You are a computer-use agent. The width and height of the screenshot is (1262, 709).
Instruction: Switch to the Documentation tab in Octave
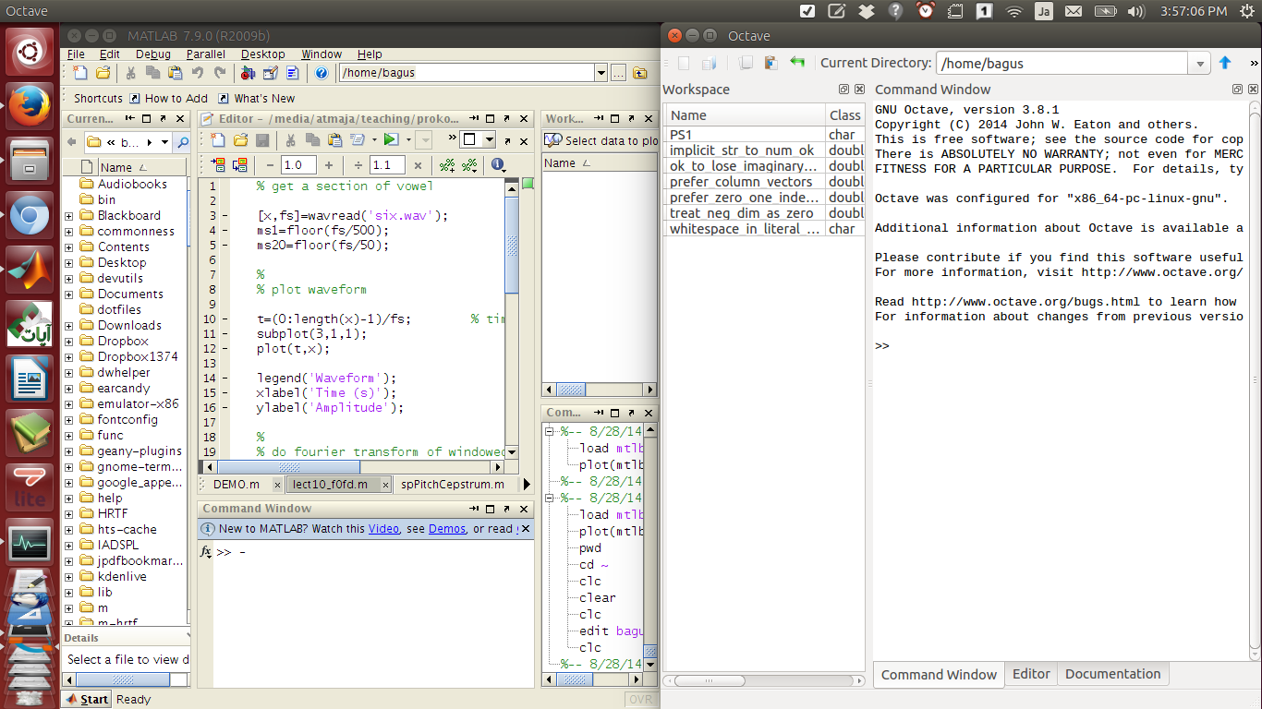pyautogui.click(x=1112, y=674)
